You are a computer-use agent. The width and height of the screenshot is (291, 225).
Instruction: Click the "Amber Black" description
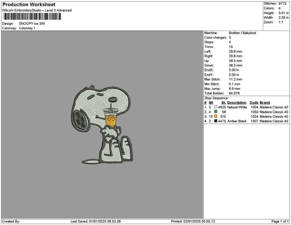[237, 121]
